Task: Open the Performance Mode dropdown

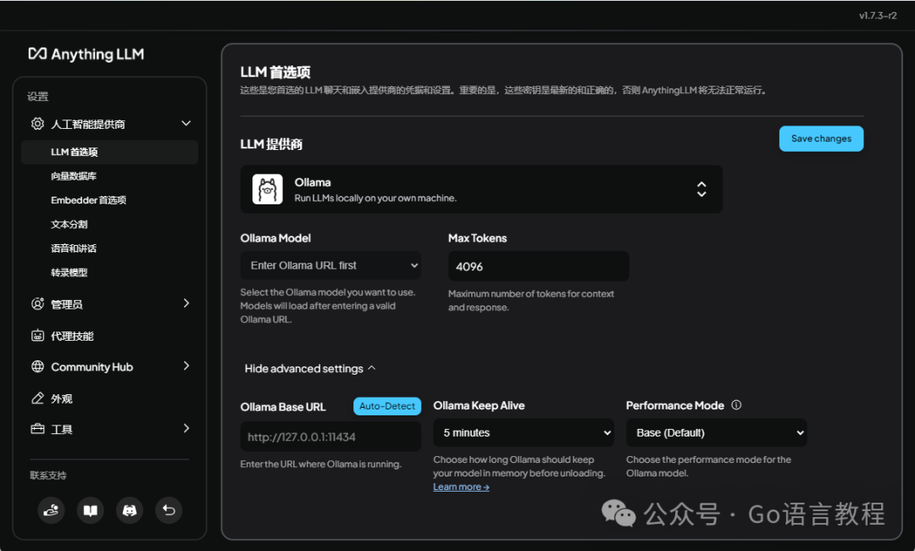Action: (x=717, y=433)
